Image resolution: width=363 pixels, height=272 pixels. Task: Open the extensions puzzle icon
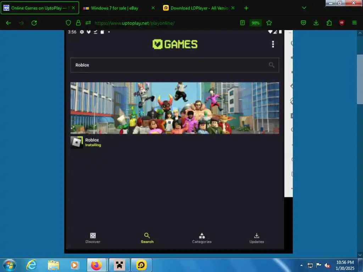pos(329,23)
